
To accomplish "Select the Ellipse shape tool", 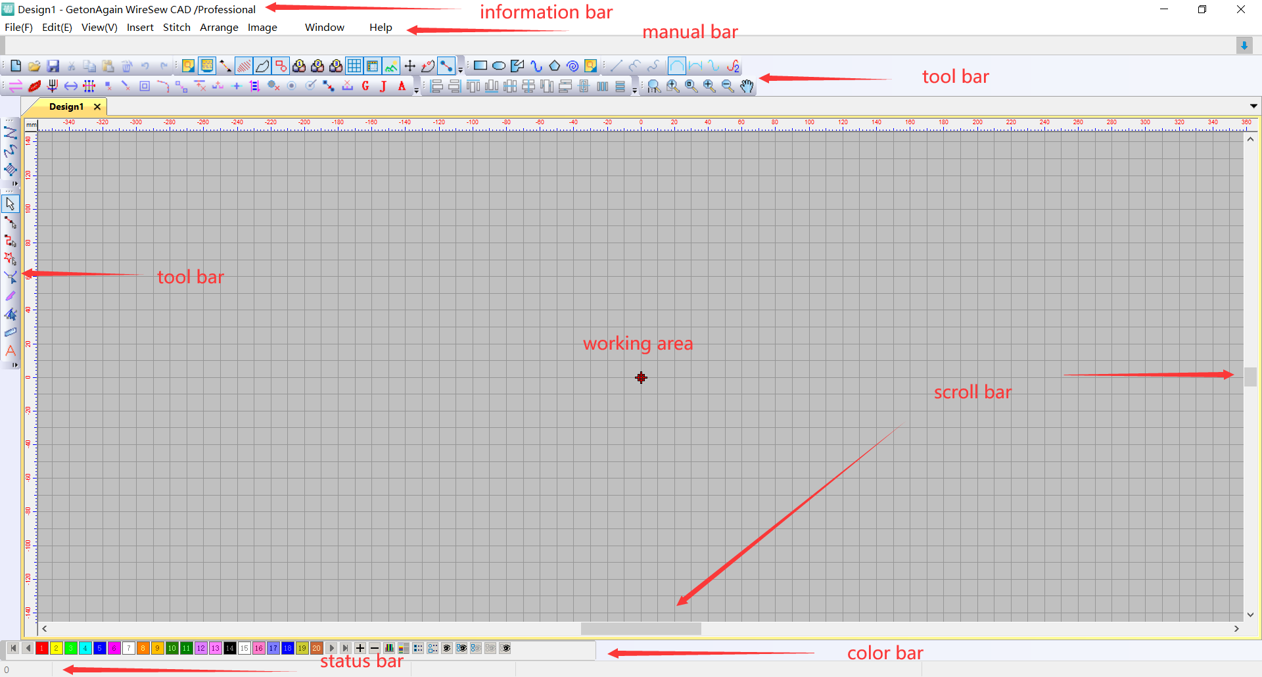I will pos(499,66).
